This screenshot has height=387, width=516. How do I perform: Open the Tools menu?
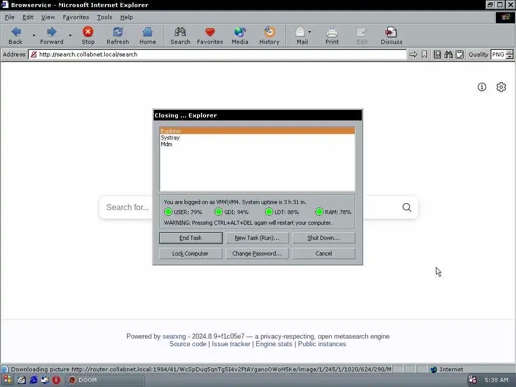[x=104, y=17]
